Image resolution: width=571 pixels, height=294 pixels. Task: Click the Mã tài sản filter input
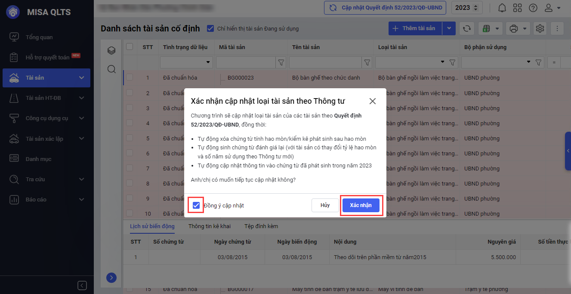click(x=245, y=62)
